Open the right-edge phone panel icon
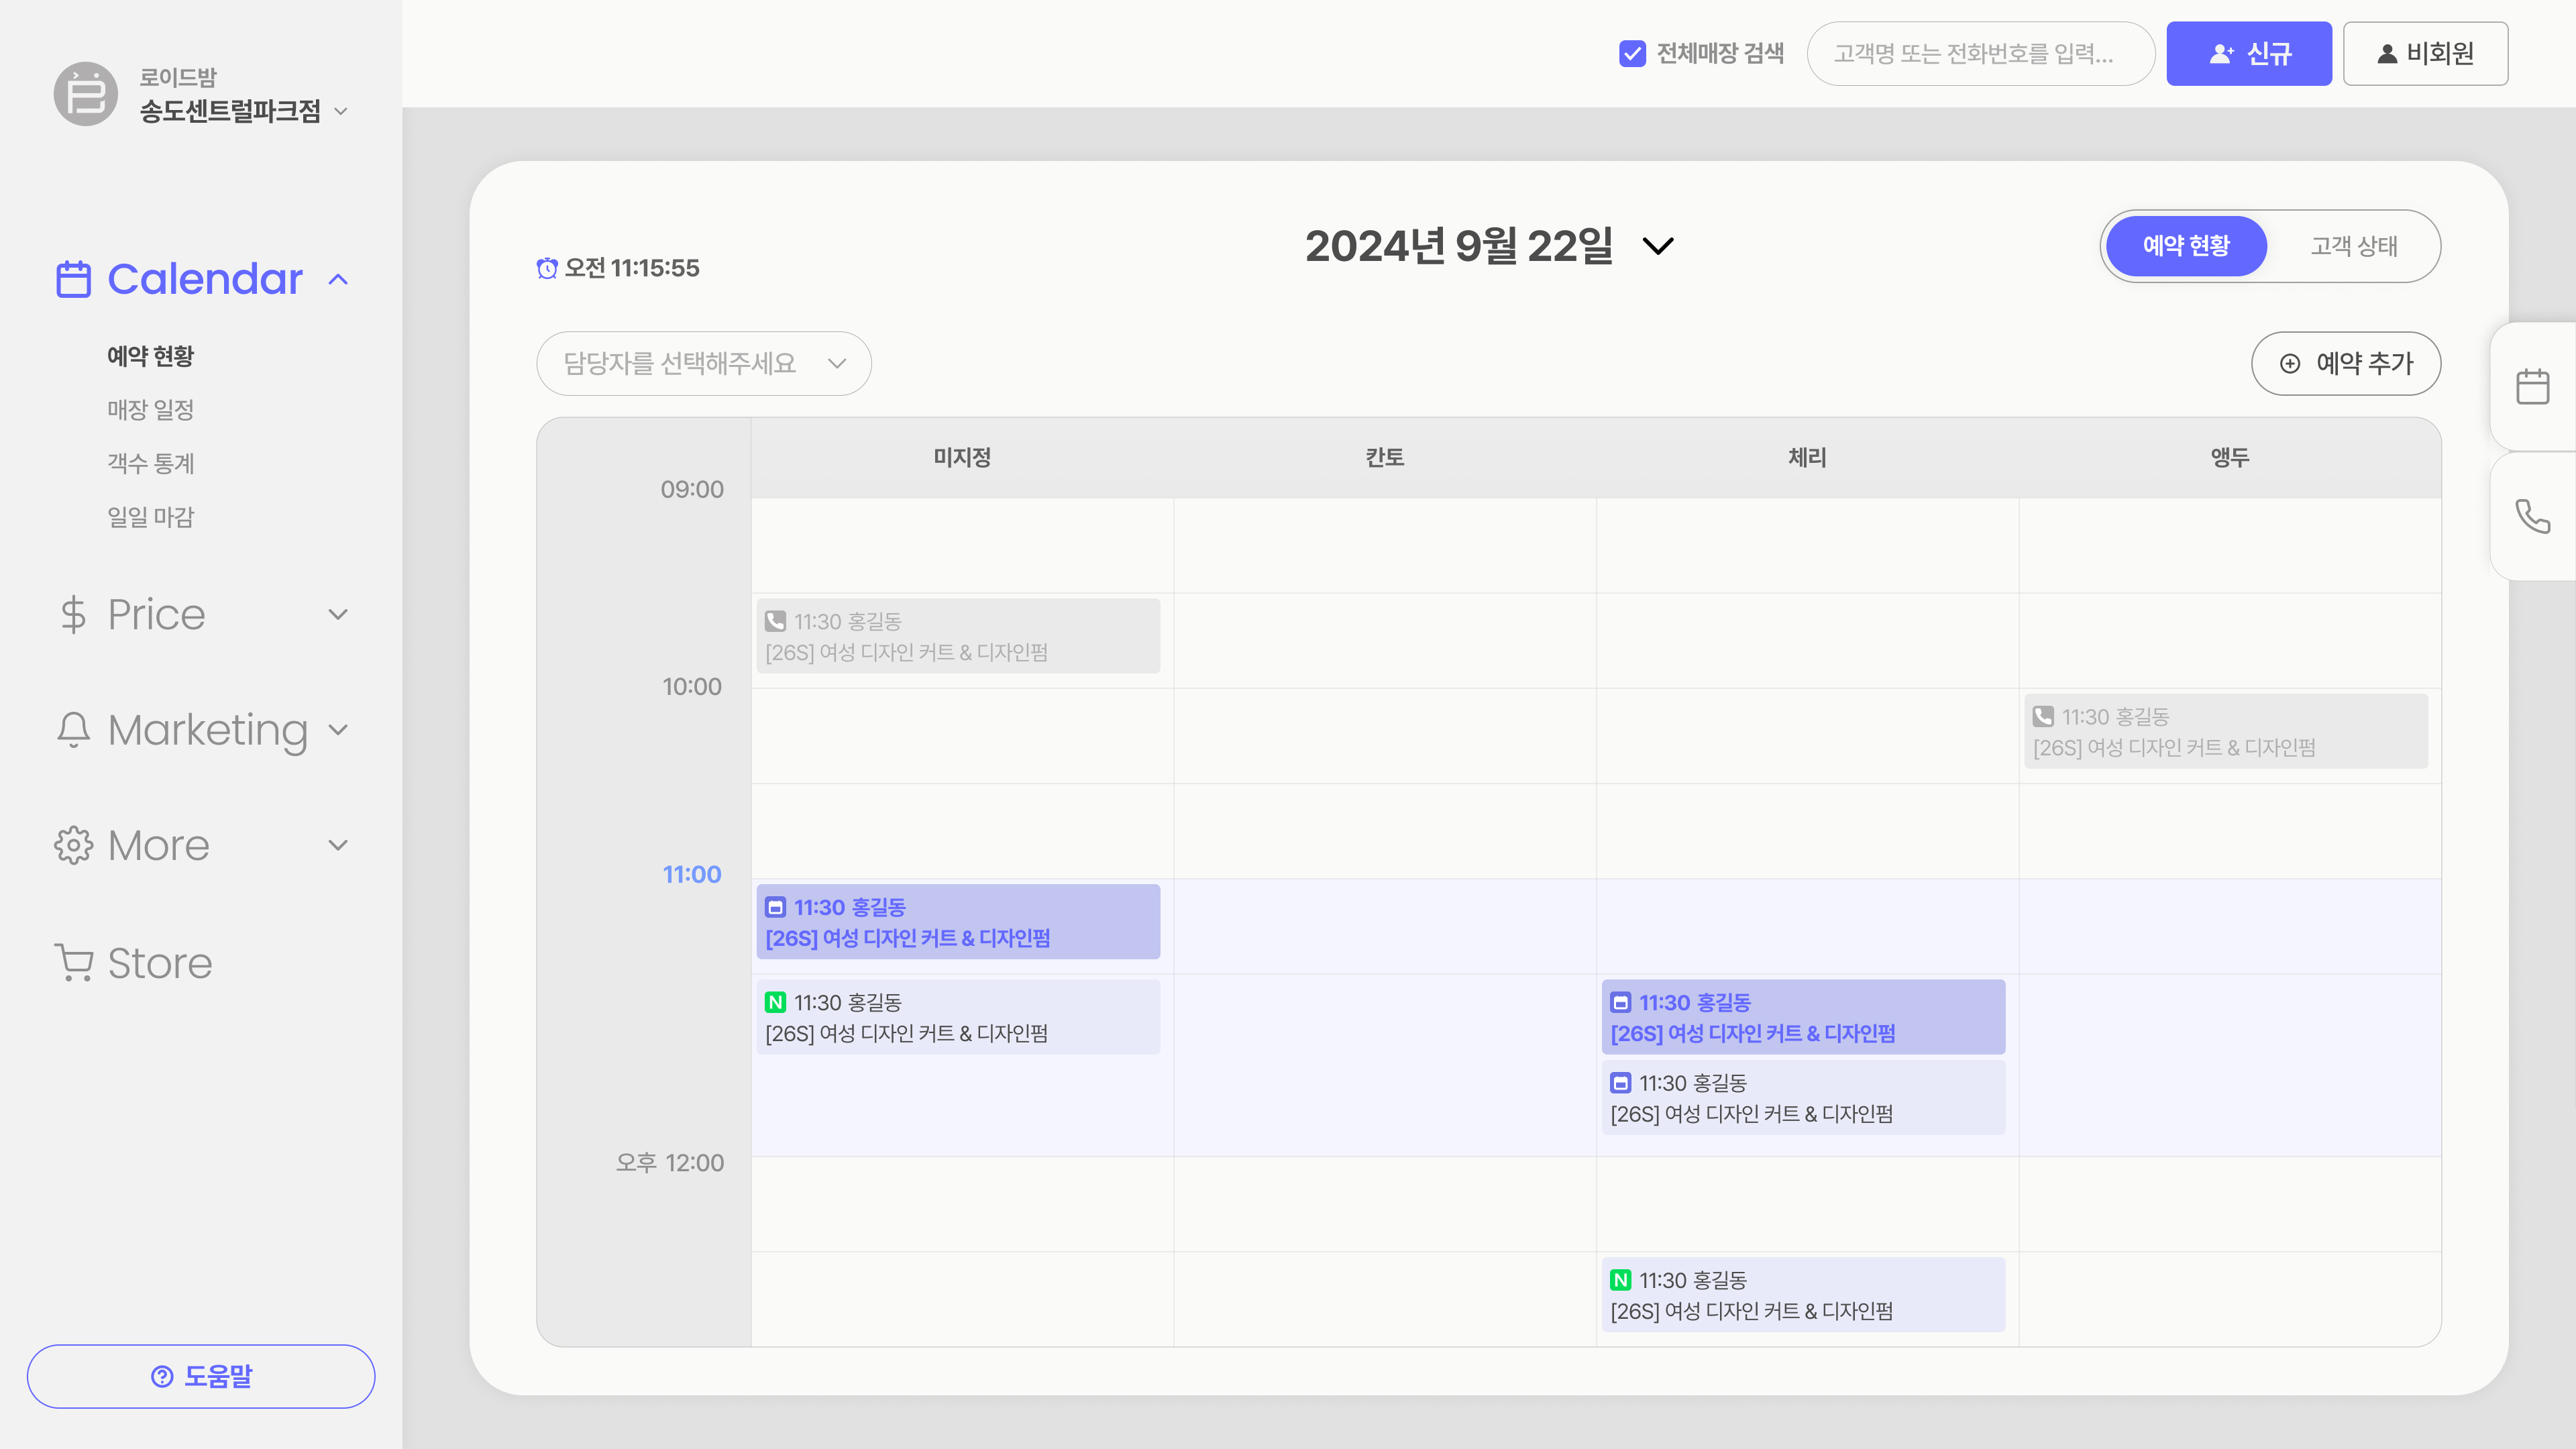This screenshot has height=1449, width=2576. [x=2532, y=516]
